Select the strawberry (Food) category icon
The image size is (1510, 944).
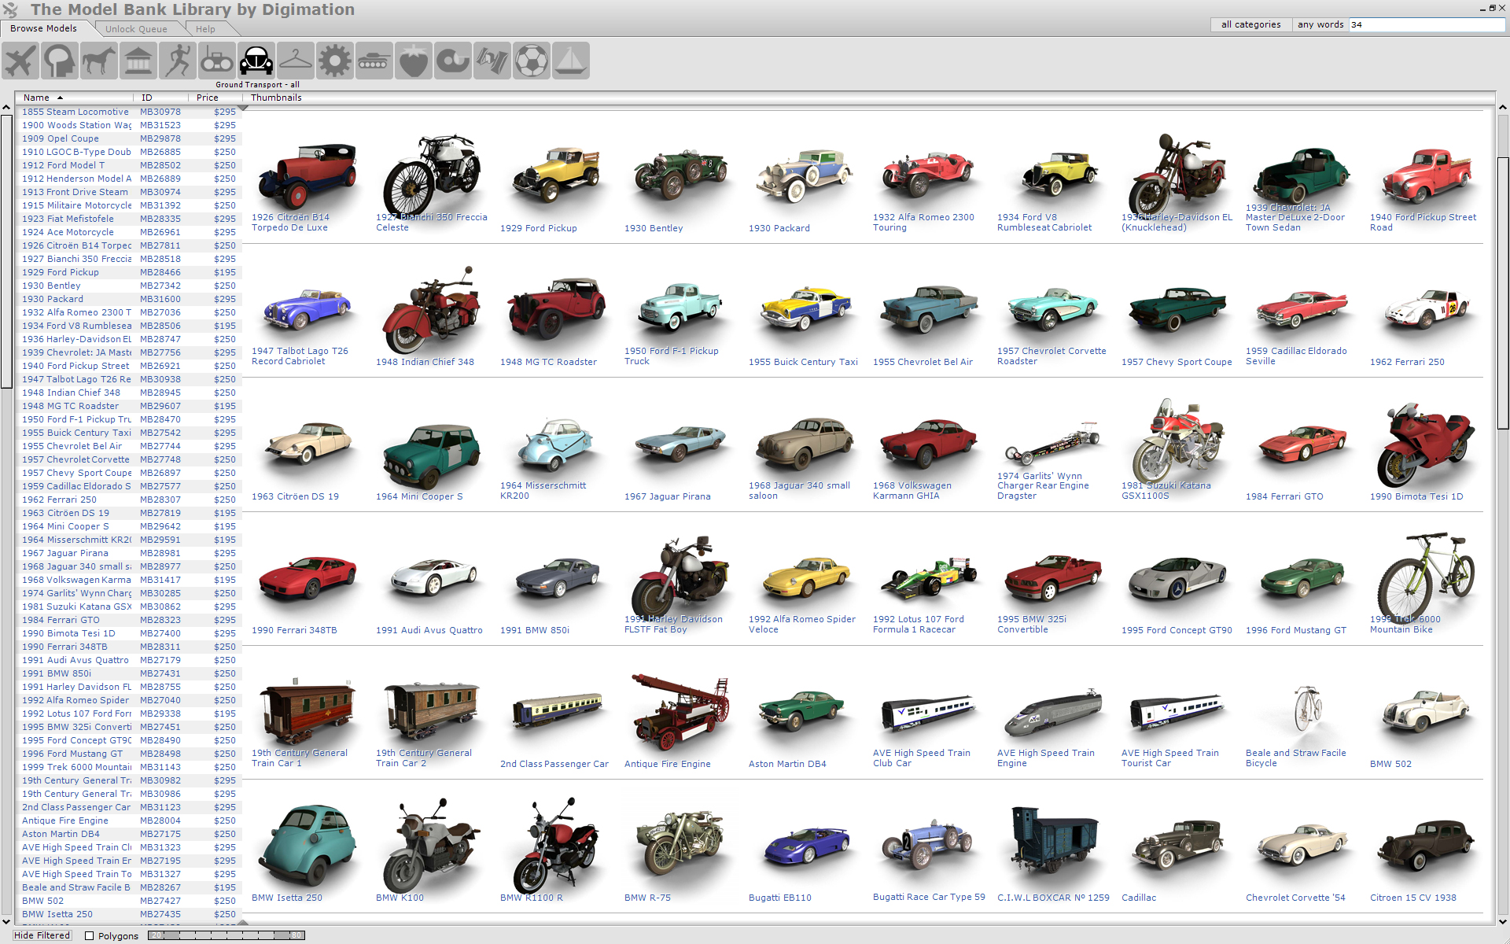coord(414,61)
